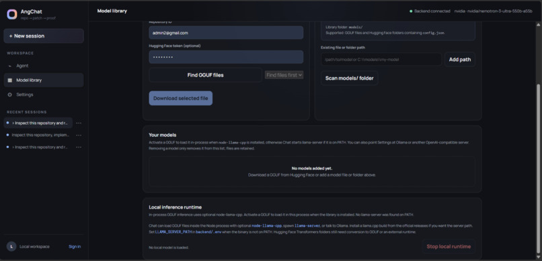542x261 pixels.
Task: Click the Agent icon in the sidebar
Action: [x=9, y=66]
